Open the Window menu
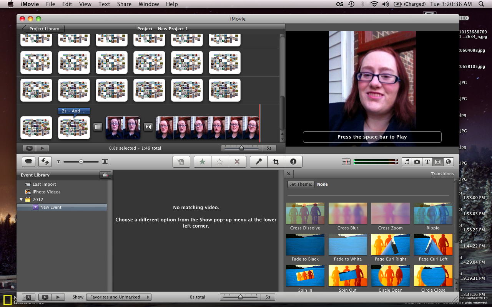Viewport: 492px width, 307px height. (x=149, y=4)
